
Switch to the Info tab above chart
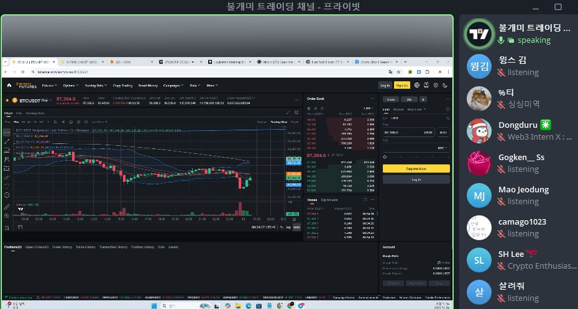[x=19, y=114]
